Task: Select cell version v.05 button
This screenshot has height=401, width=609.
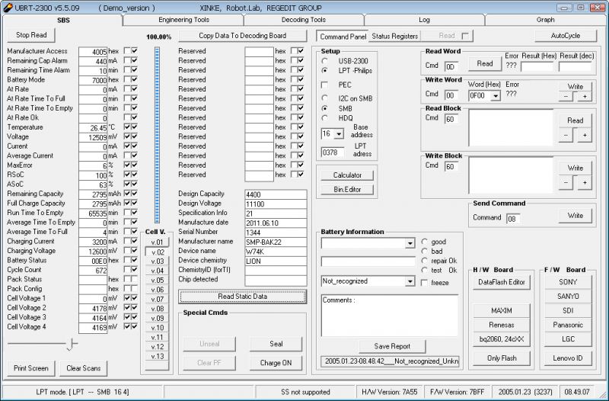Action: click(x=157, y=280)
